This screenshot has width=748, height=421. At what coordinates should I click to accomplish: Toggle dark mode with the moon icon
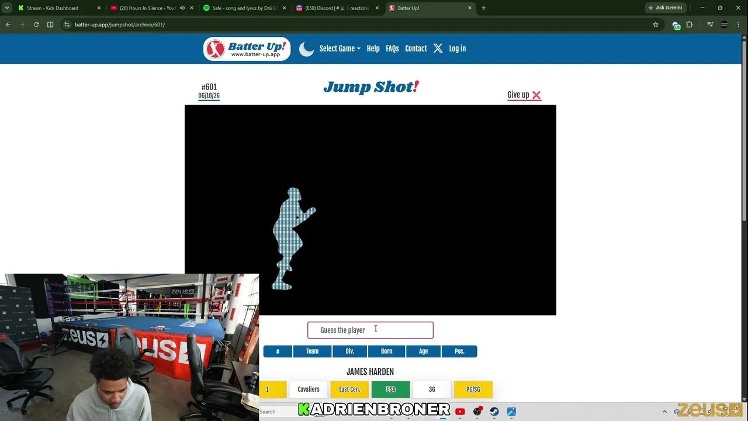306,49
